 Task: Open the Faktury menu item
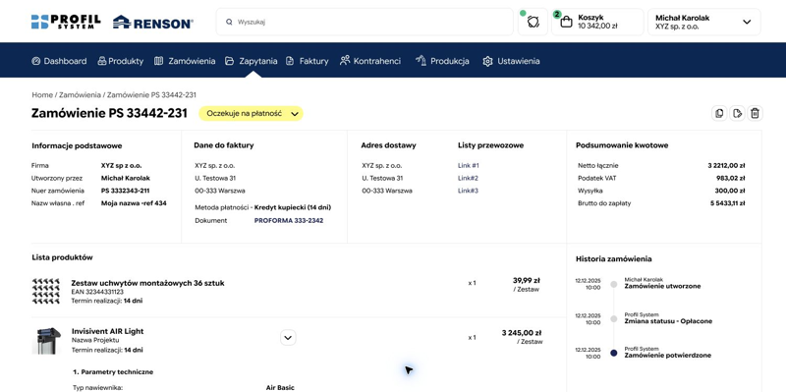(307, 61)
